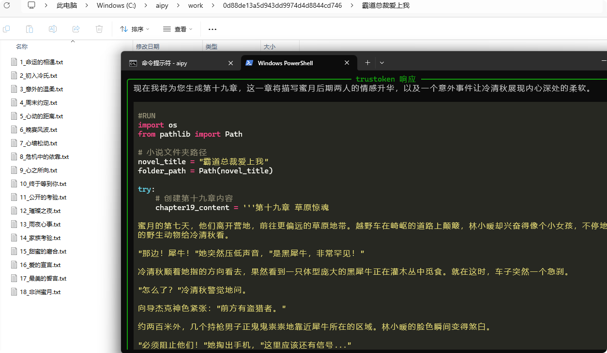
Task: Sort by the 名称 column header
Action: (22, 47)
